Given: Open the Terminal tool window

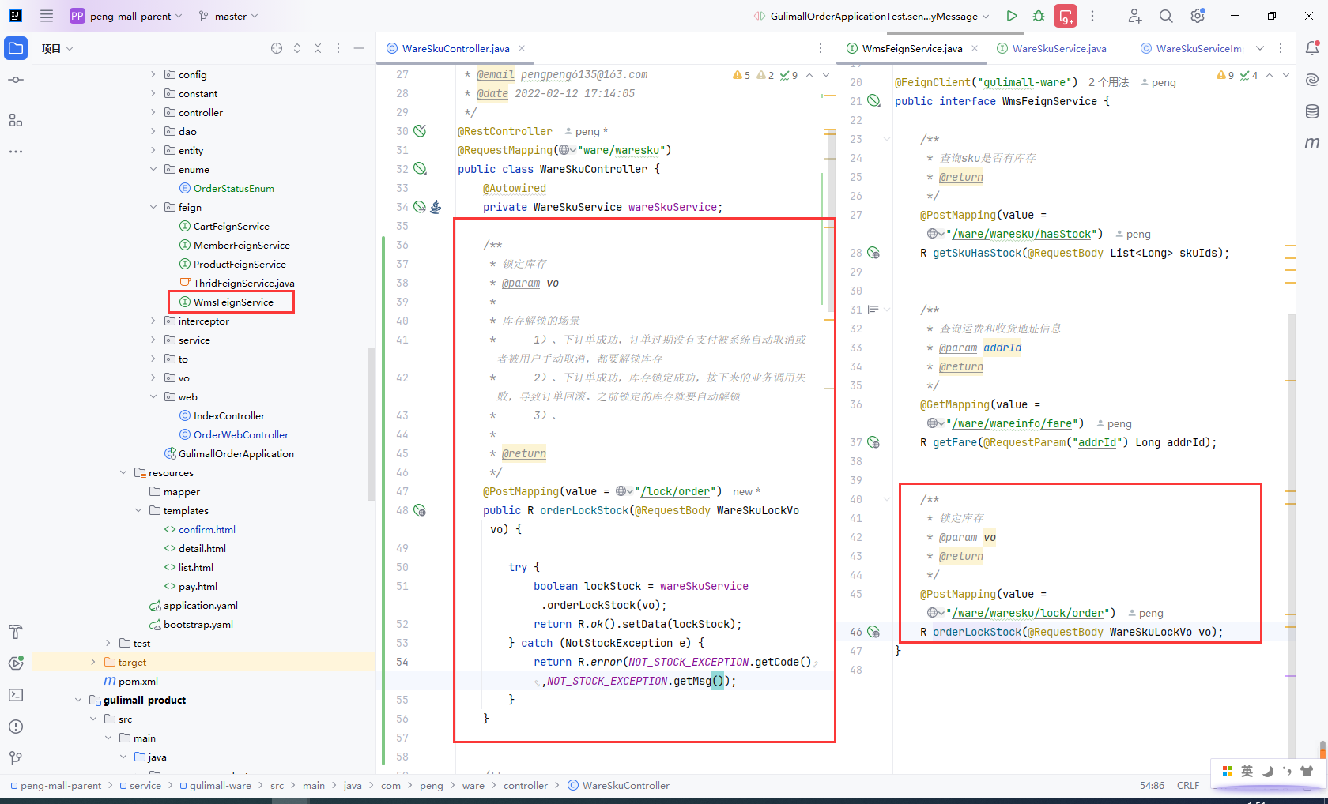Looking at the screenshot, I should (x=16, y=695).
